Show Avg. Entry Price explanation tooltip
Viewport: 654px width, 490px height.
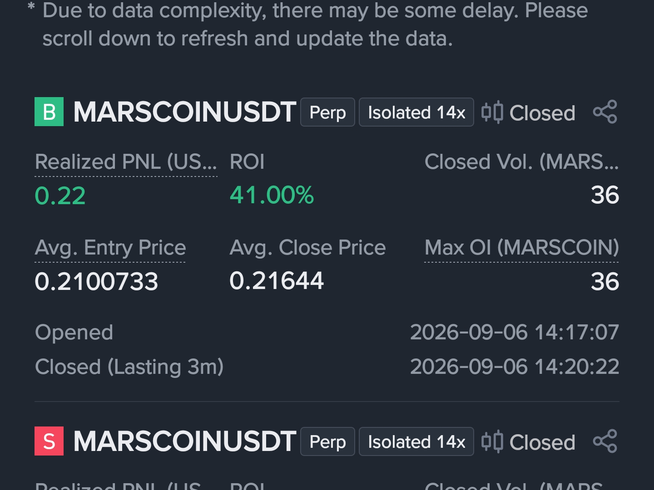pyautogui.click(x=110, y=248)
